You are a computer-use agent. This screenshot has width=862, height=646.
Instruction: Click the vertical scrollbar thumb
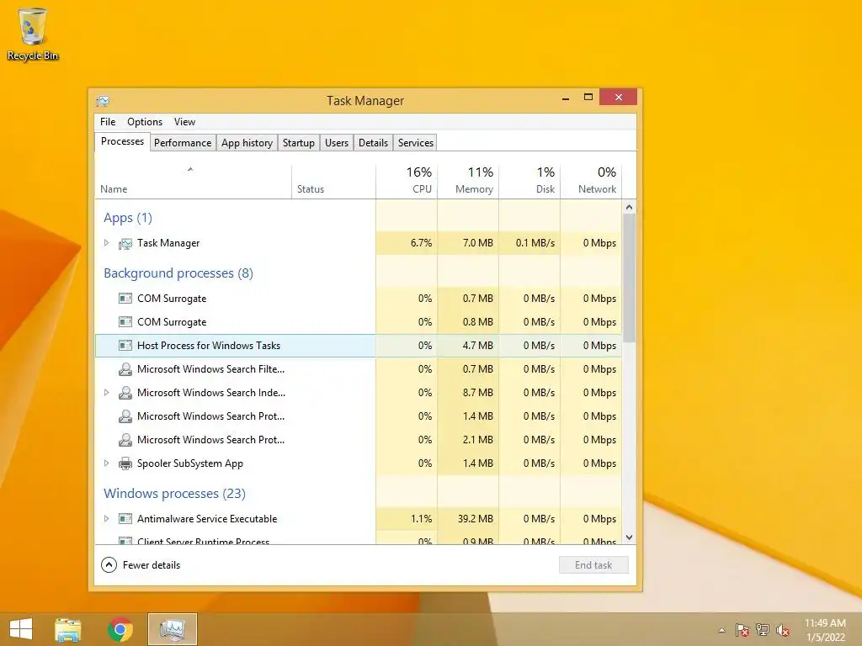tap(630, 278)
